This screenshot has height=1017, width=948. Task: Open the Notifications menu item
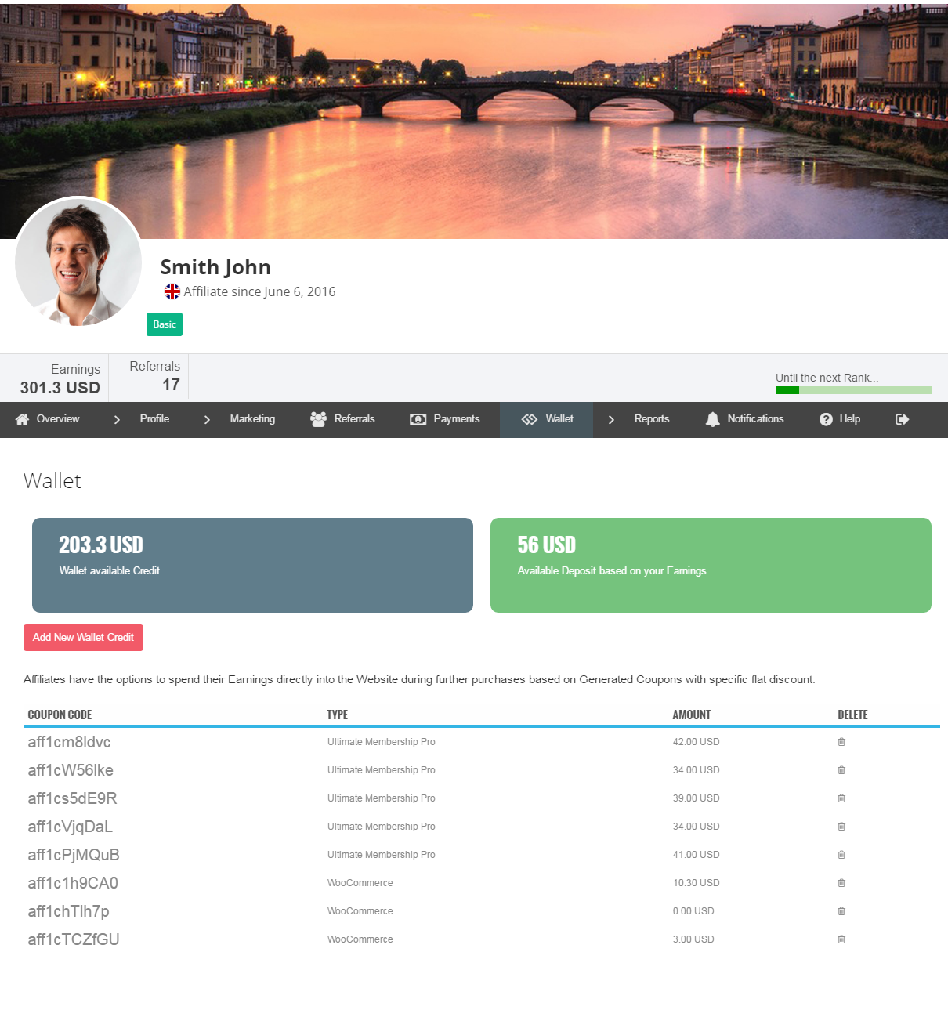pyautogui.click(x=755, y=419)
